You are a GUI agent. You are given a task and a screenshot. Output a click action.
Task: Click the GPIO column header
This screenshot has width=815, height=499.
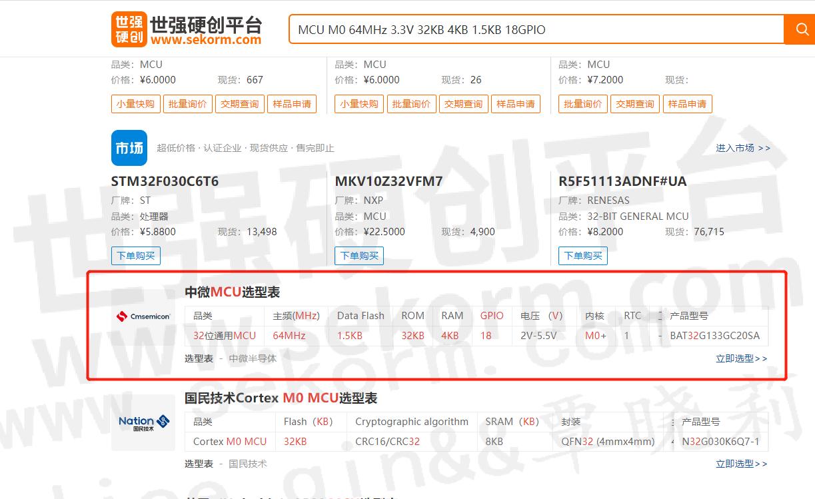tap(492, 316)
